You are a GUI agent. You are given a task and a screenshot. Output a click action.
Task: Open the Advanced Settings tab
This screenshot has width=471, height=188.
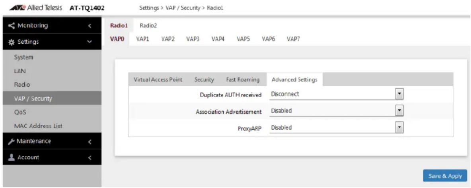pyautogui.click(x=294, y=79)
